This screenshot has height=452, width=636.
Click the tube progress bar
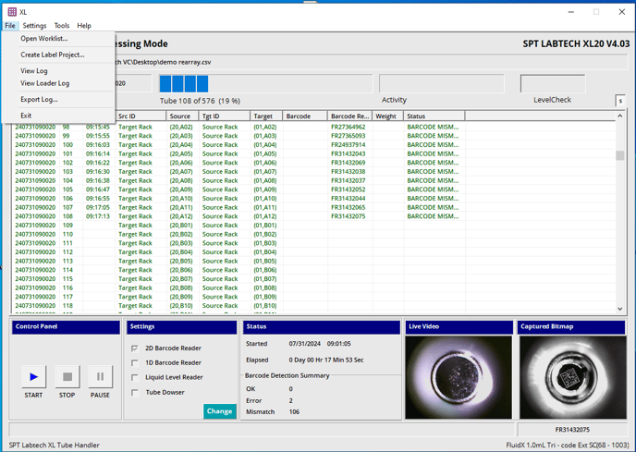pos(265,83)
